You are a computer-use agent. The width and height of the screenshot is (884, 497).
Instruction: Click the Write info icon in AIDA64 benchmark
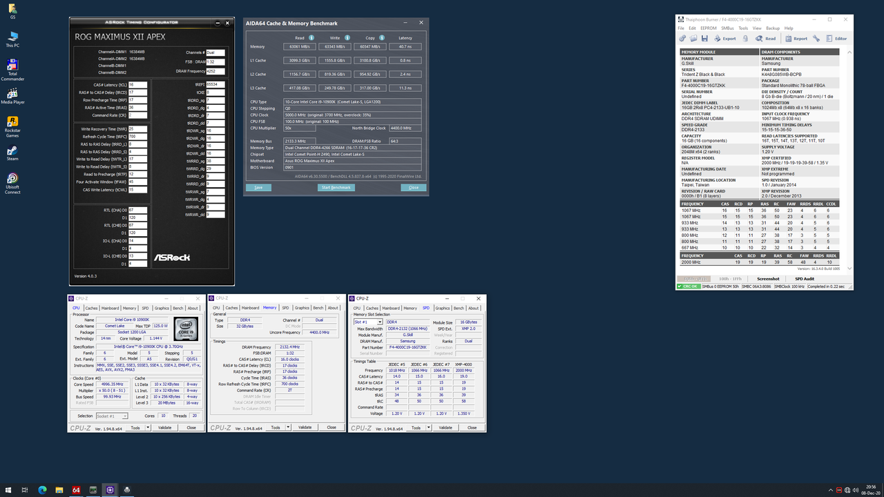point(347,38)
